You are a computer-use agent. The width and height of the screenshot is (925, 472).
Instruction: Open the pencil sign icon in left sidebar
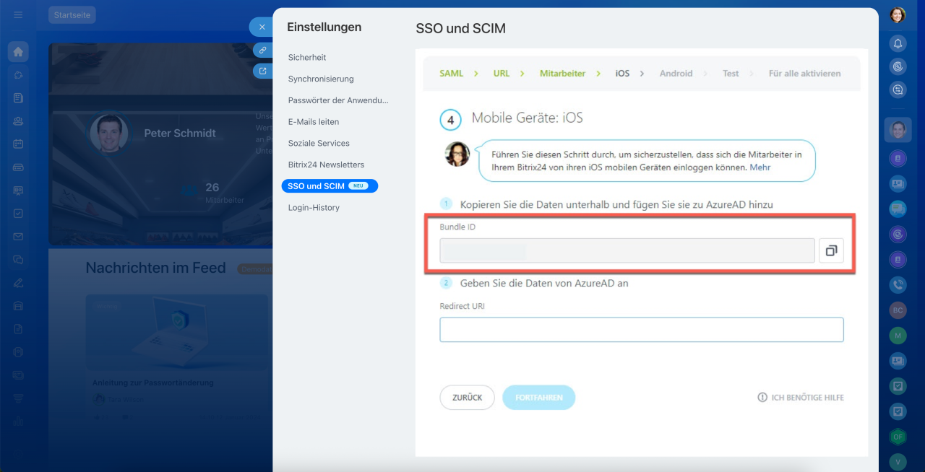click(x=19, y=282)
